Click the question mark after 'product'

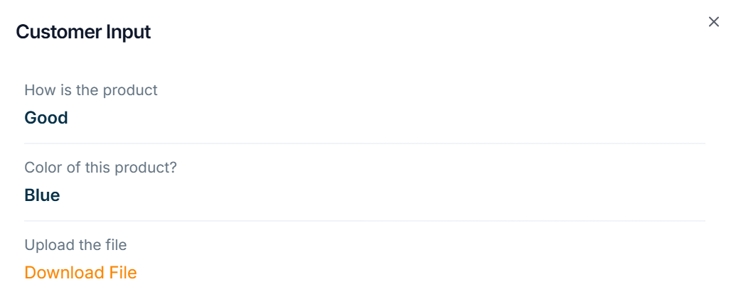(173, 167)
